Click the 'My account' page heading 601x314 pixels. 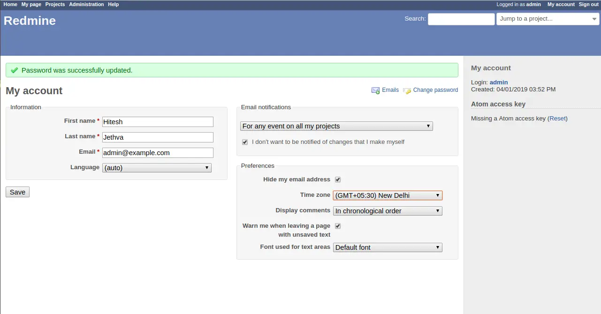click(34, 91)
